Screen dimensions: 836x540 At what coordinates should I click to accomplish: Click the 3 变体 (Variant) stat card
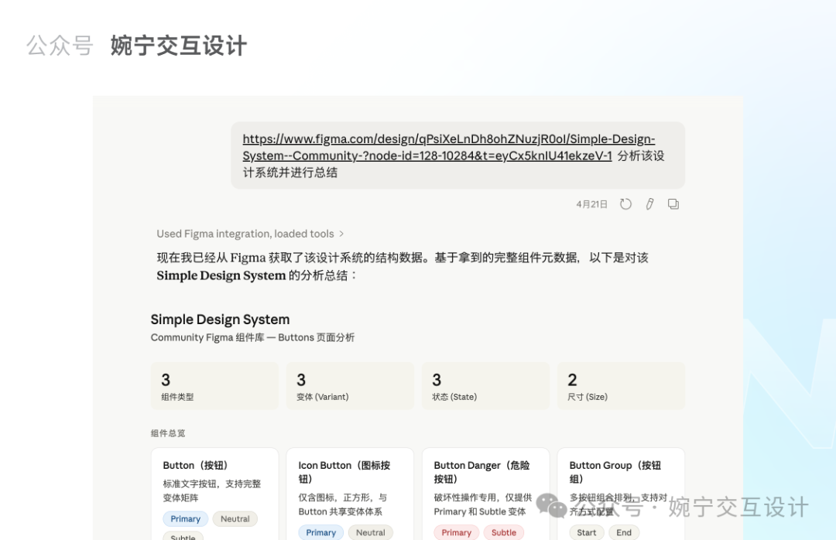click(x=350, y=386)
